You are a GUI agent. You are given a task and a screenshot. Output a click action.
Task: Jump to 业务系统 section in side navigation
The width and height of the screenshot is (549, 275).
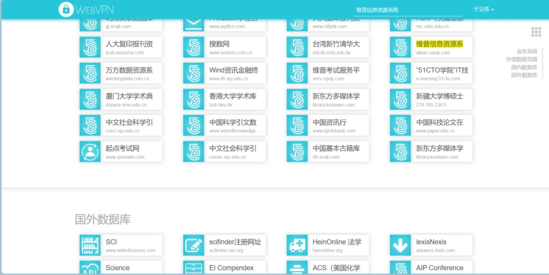click(x=526, y=51)
